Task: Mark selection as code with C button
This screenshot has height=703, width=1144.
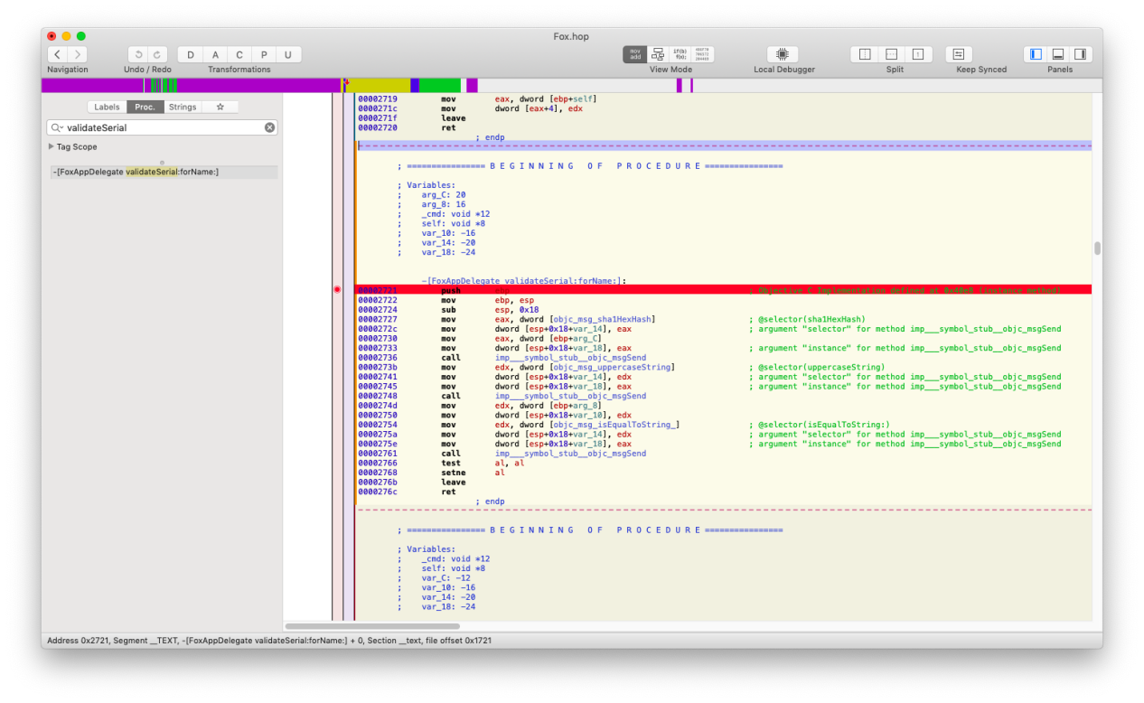Action: (x=239, y=54)
